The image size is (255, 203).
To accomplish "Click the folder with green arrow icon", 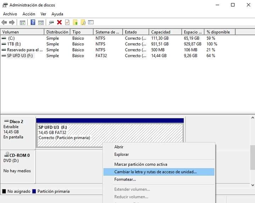I will 75,22.
